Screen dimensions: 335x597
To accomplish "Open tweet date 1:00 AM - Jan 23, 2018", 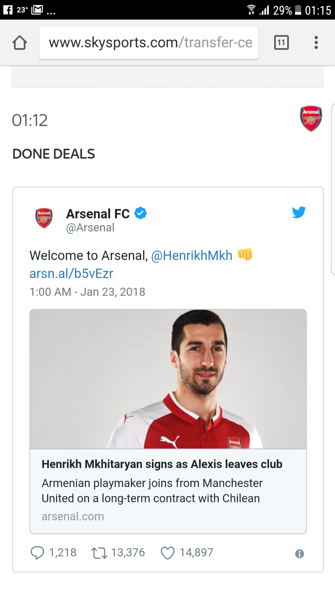I will (x=87, y=292).
